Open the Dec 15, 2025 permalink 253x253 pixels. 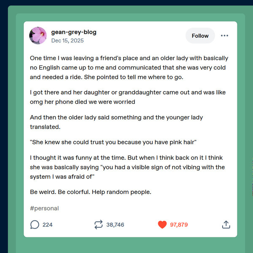pos(67,41)
